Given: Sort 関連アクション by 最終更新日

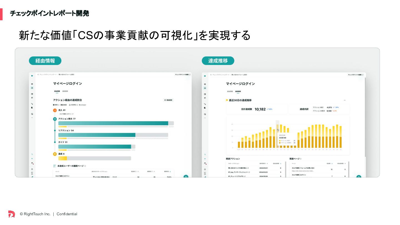Looking at the screenshot, I should coord(264,164).
